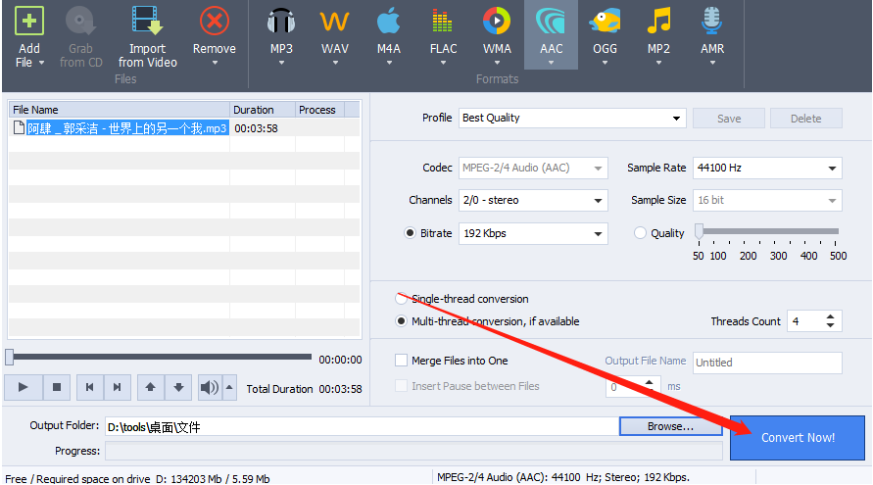Image resolution: width=873 pixels, height=485 pixels.
Task: Select Single-thread conversion option
Action: [401, 299]
